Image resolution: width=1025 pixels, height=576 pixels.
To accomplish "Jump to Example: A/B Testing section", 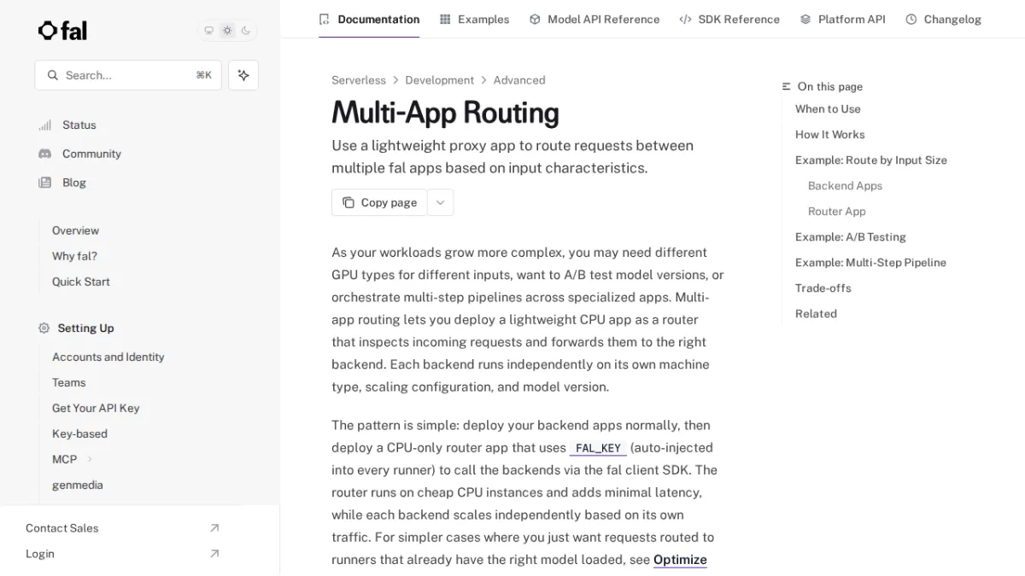I will [x=851, y=237].
